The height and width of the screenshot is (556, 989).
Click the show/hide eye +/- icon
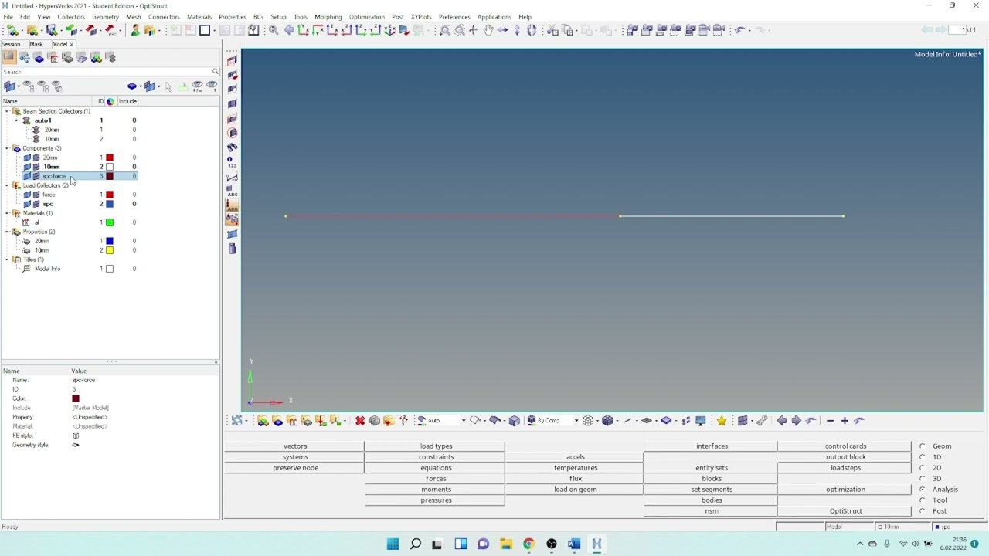197,86
